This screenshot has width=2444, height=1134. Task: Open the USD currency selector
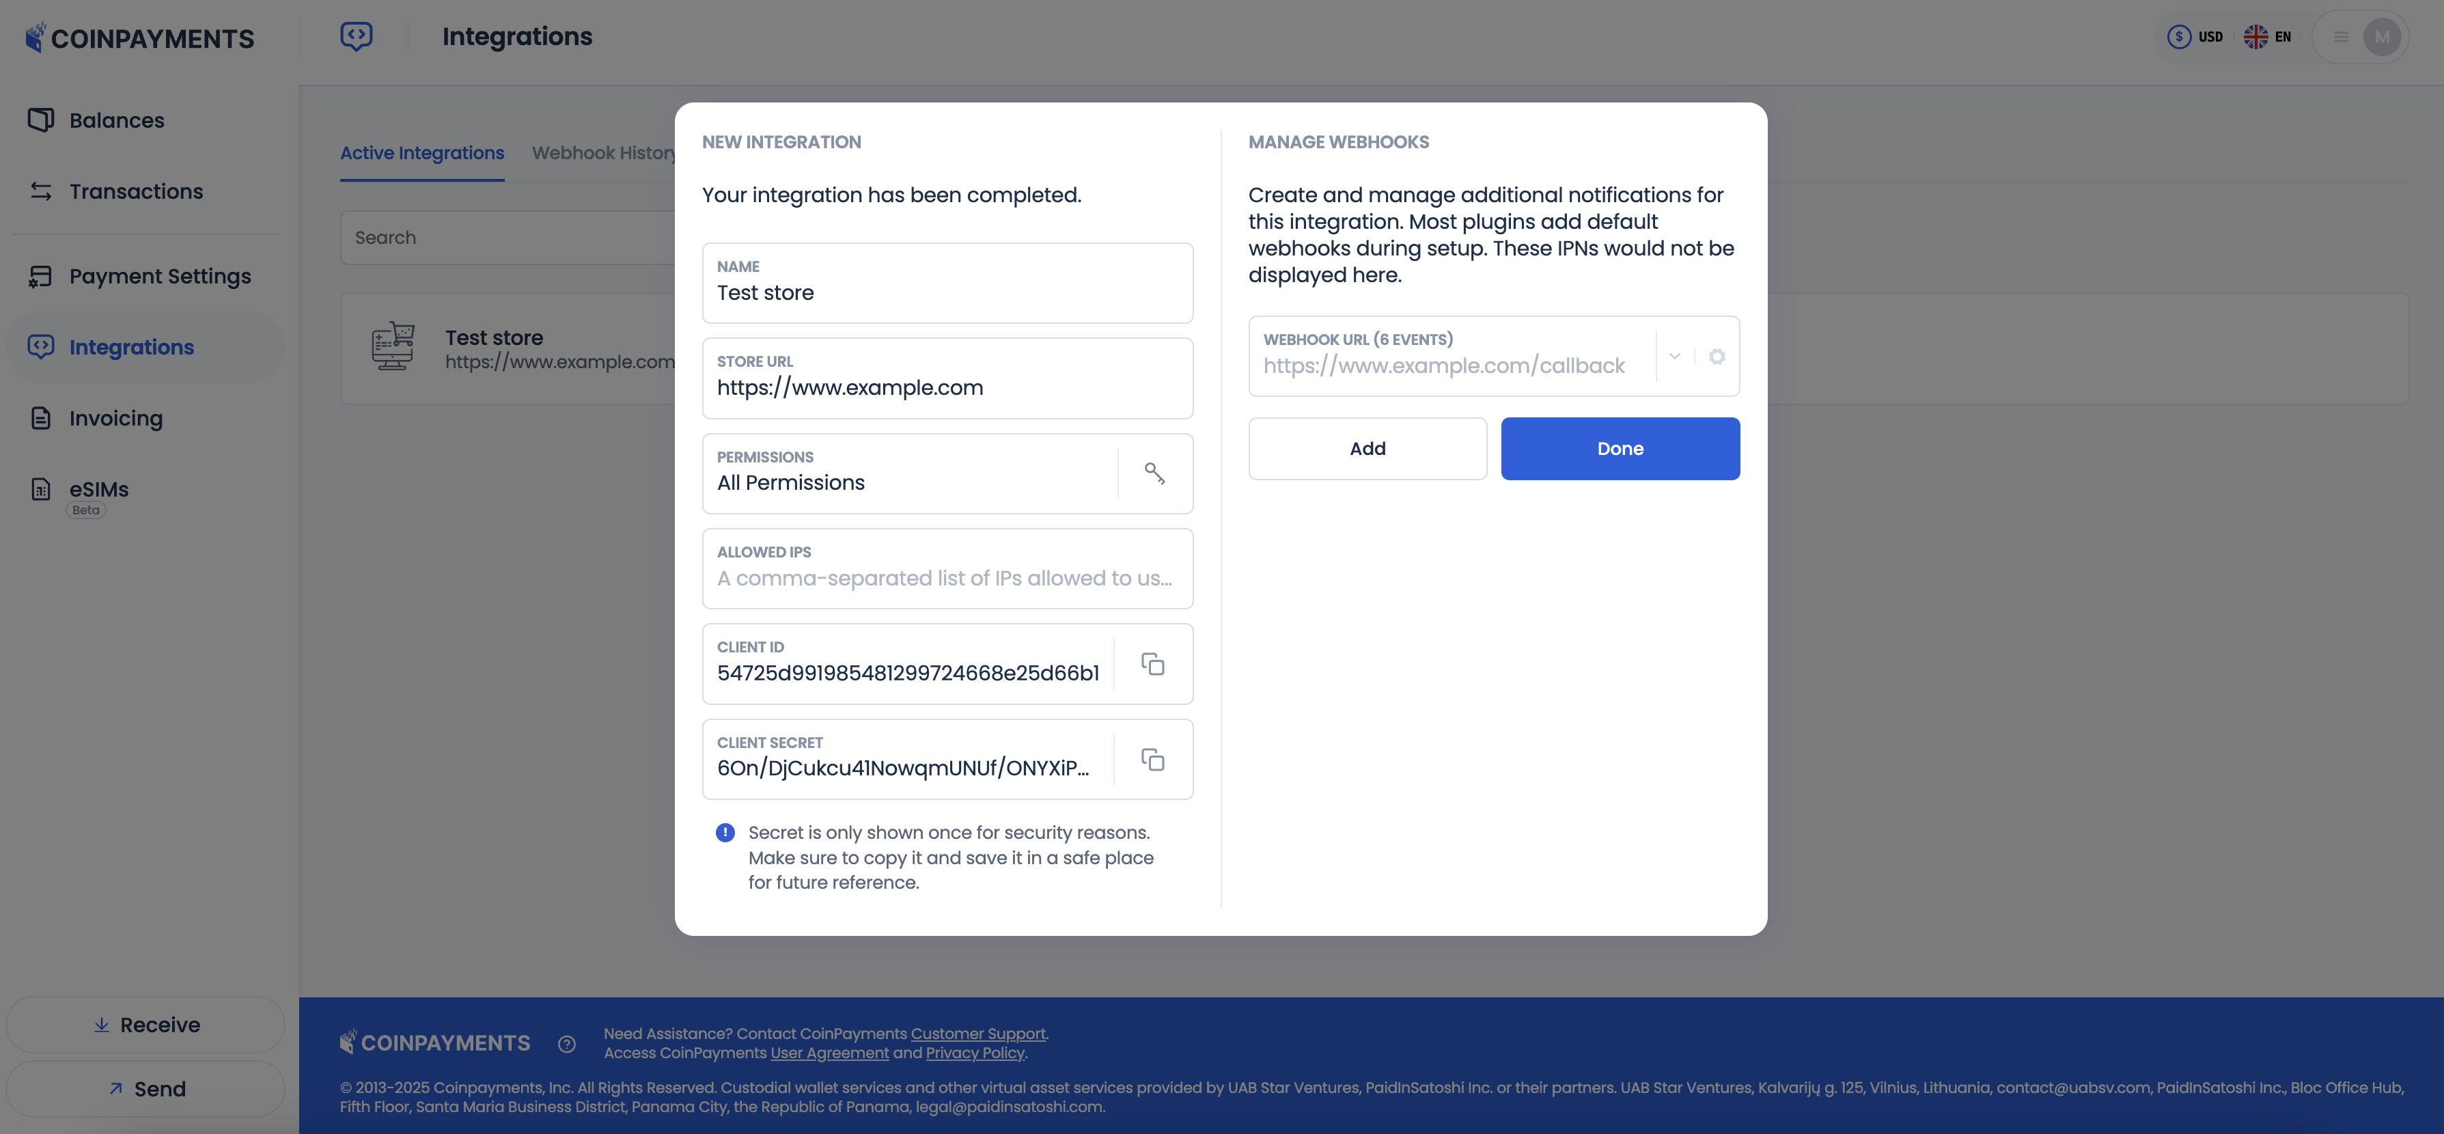point(2195,37)
